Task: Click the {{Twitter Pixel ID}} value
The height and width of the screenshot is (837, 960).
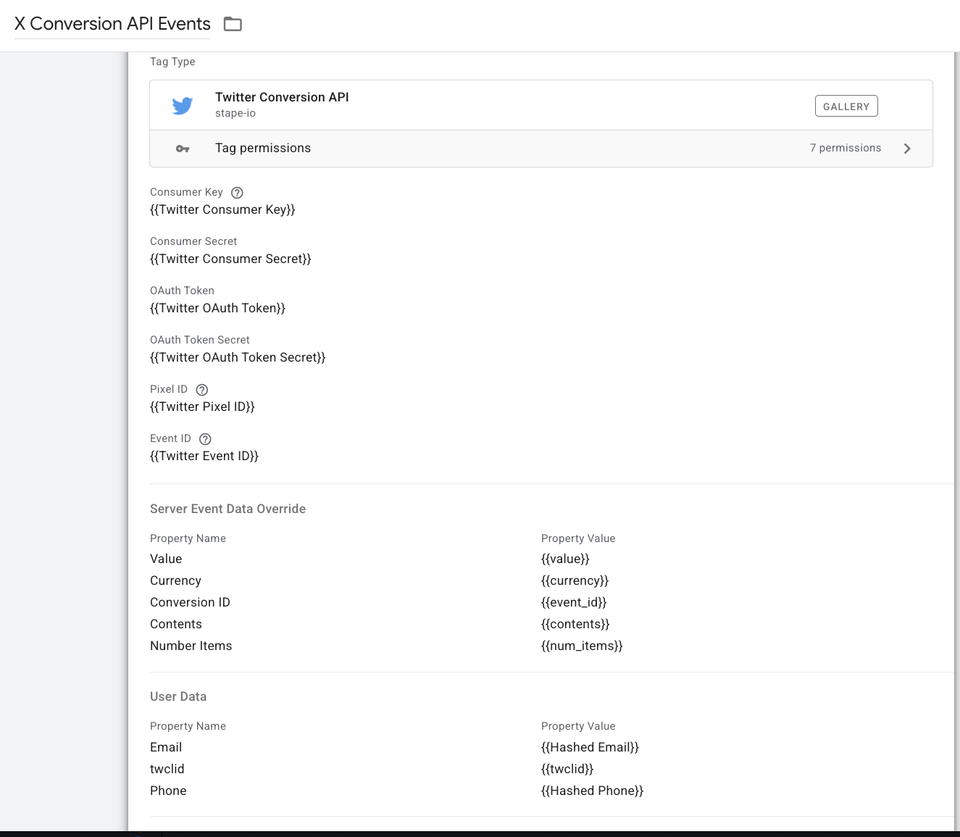Action: 202,407
